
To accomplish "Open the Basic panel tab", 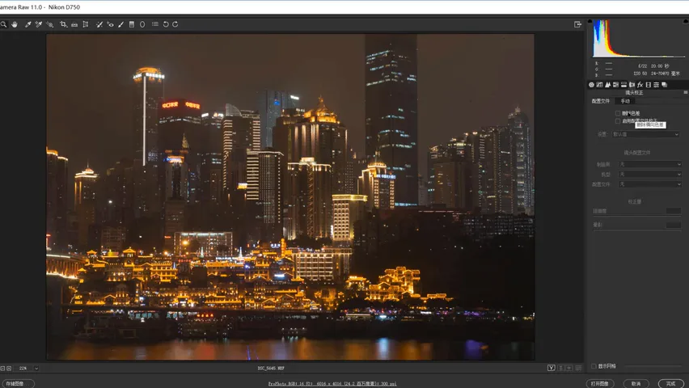I will (x=591, y=85).
